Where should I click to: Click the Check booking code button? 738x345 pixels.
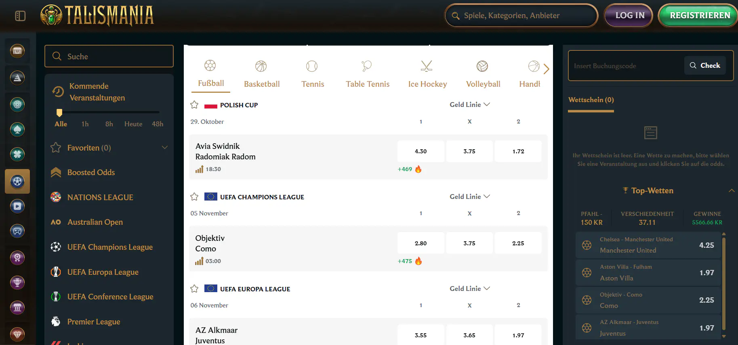click(x=705, y=65)
